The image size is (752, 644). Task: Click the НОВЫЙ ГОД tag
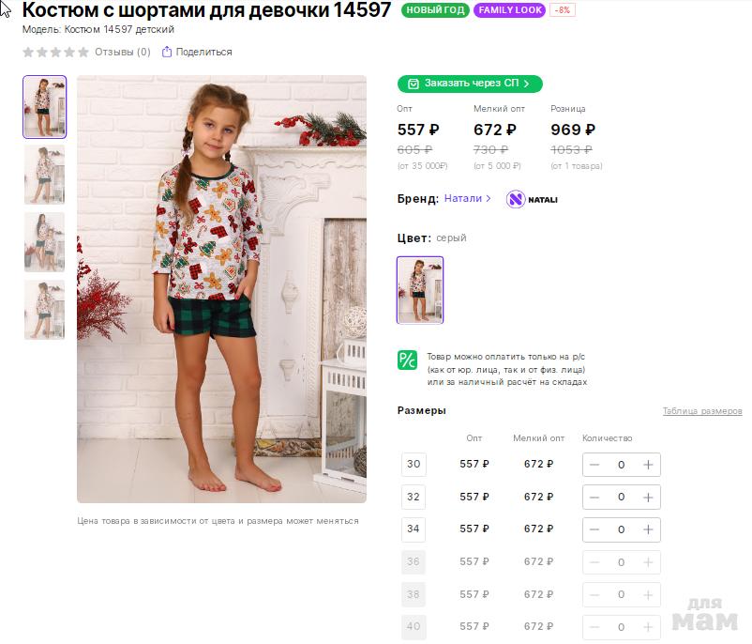click(x=435, y=10)
